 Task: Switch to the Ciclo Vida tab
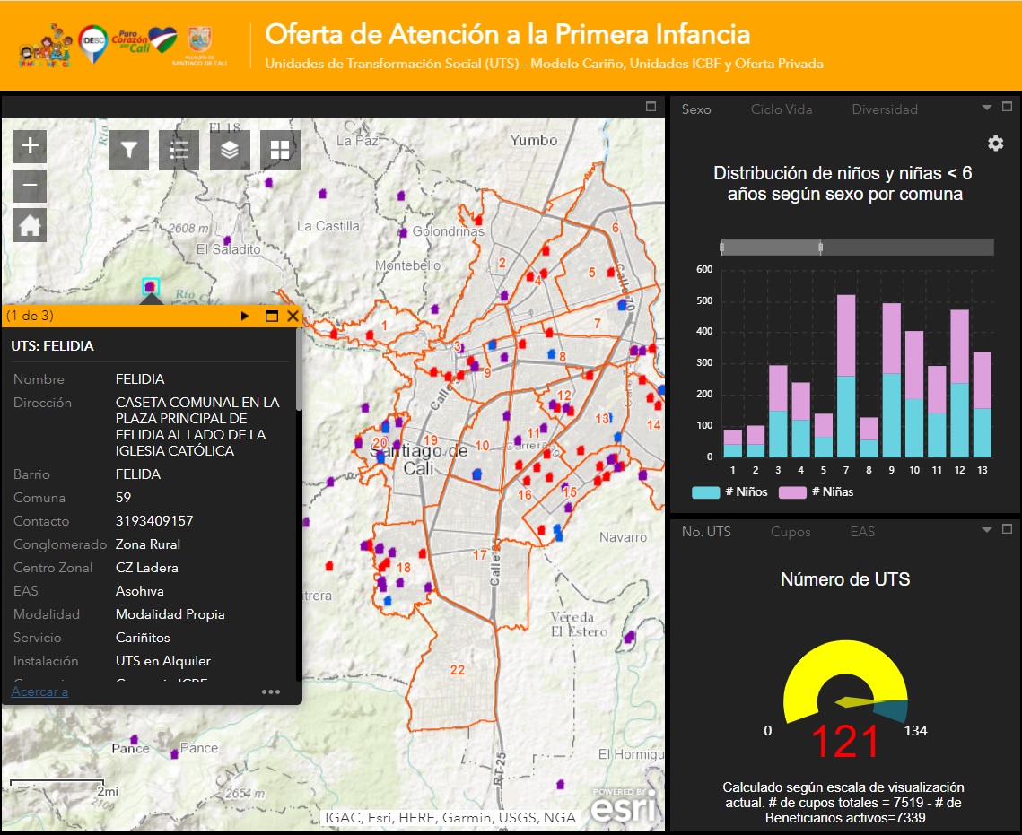pos(783,109)
